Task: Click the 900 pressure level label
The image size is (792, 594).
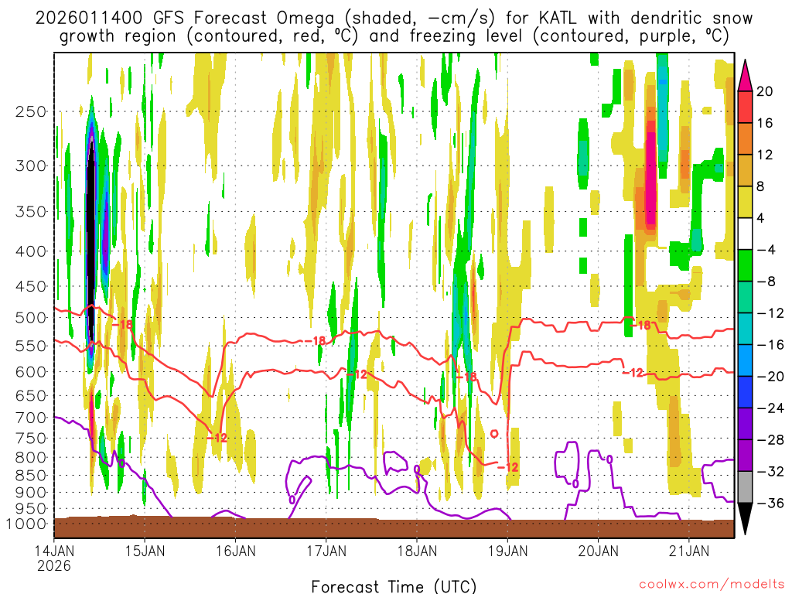Action: click(31, 493)
